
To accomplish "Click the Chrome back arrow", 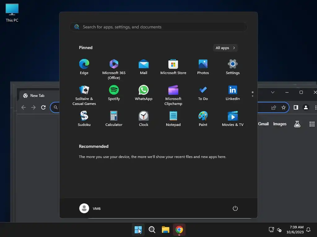I will click(x=24, y=107).
